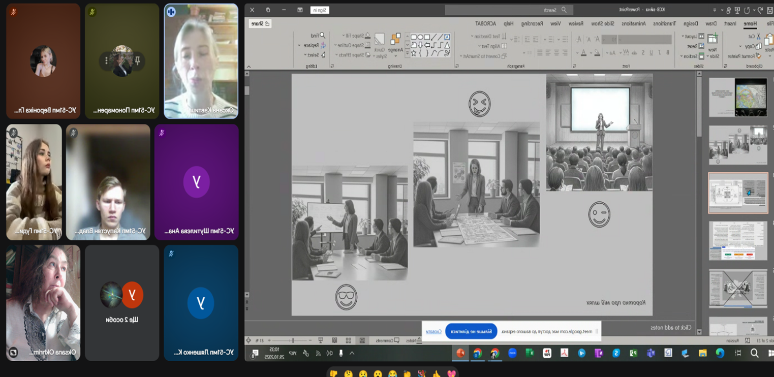Image resolution: width=774 pixels, height=377 pixels.
Task: Click the blue stop sharing button
Action: click(471, 331)
